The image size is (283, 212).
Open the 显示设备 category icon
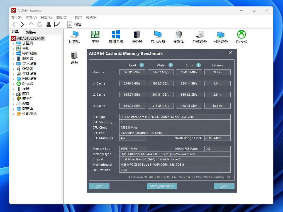(x=158, y=37)
